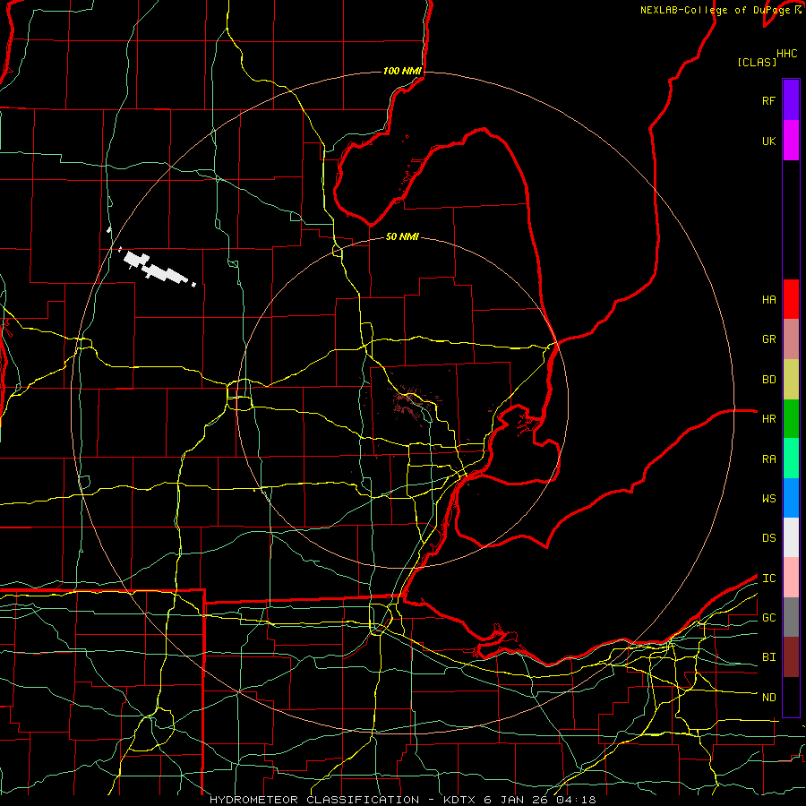
Task: Click the IC legend label
Action: coord(768,579)
